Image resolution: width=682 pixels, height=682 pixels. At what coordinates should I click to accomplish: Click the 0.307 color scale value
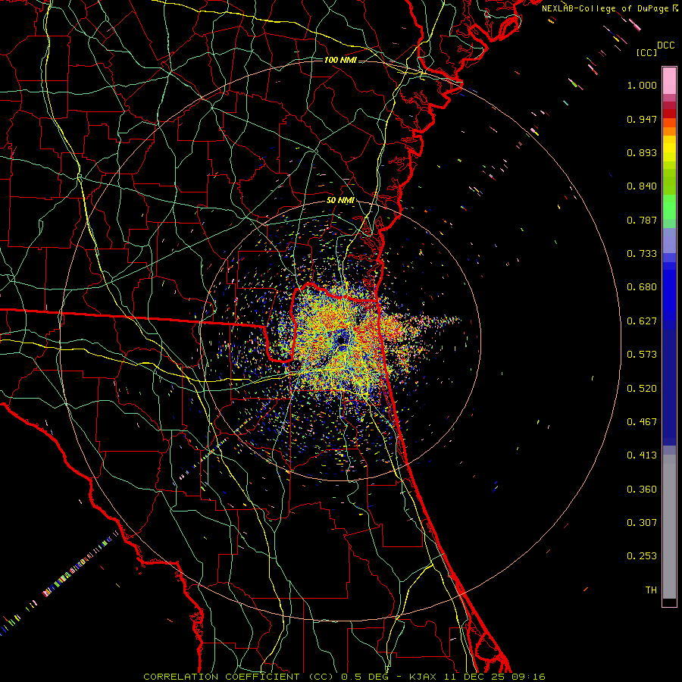tap(642, 523)
